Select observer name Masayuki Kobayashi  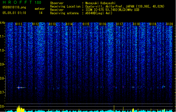click(x=100, y=3)
